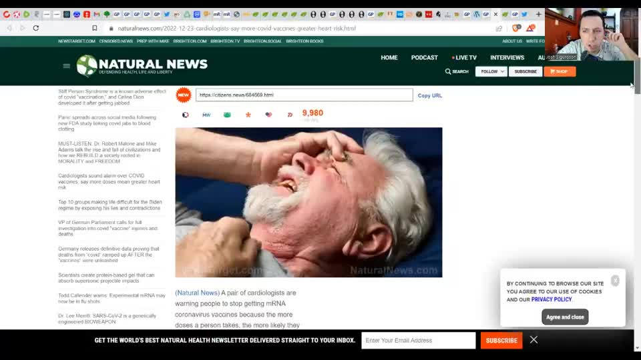
Task: Reload the page with the browser refresh icon
Action: [x=36, y=28]
